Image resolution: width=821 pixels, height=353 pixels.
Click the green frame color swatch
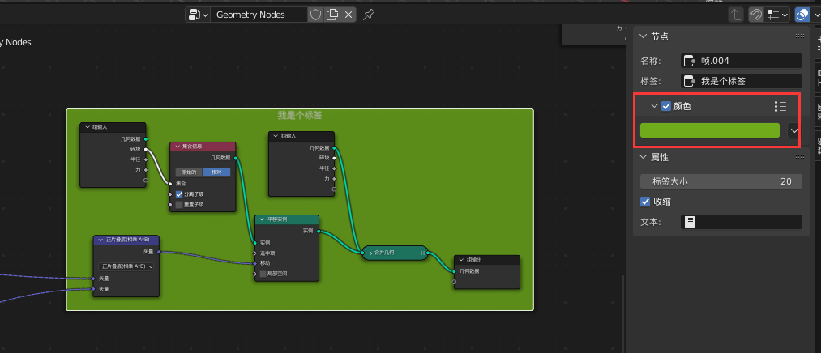[709, 130]
